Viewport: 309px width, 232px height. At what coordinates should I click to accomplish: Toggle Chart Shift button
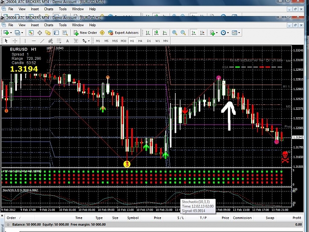click(x=202, y=33)
